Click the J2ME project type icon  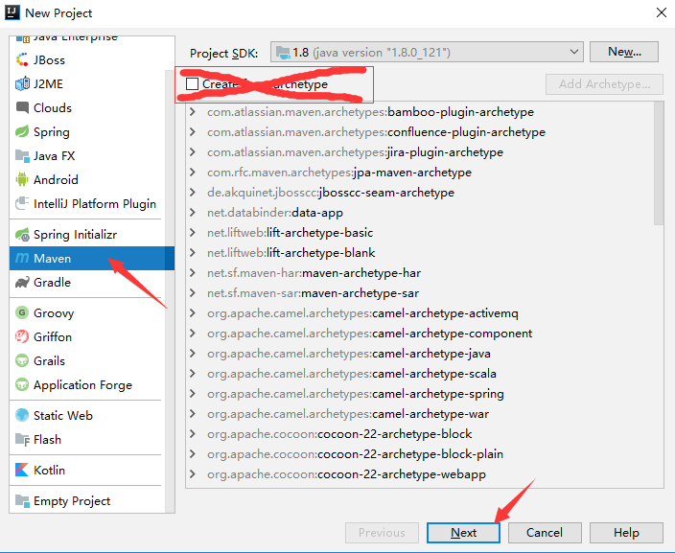pos(22,83)
